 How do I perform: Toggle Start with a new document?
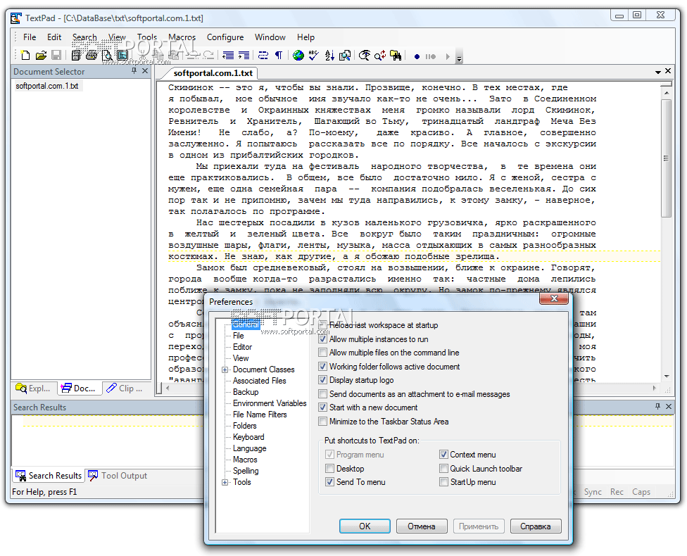(323, 407)
